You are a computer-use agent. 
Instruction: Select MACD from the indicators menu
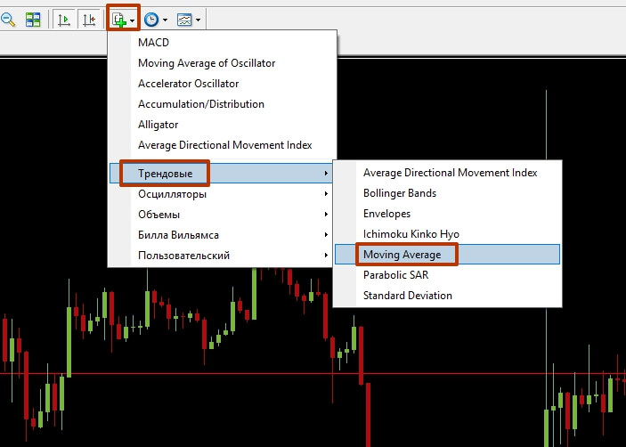pos(153,43)
